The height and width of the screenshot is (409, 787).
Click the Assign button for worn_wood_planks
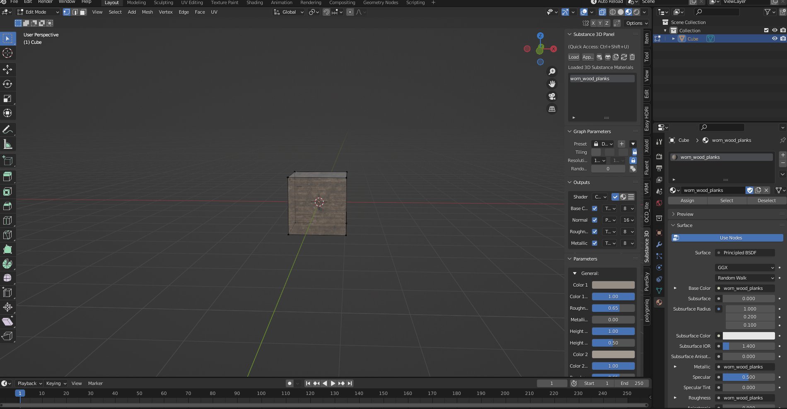687,200
